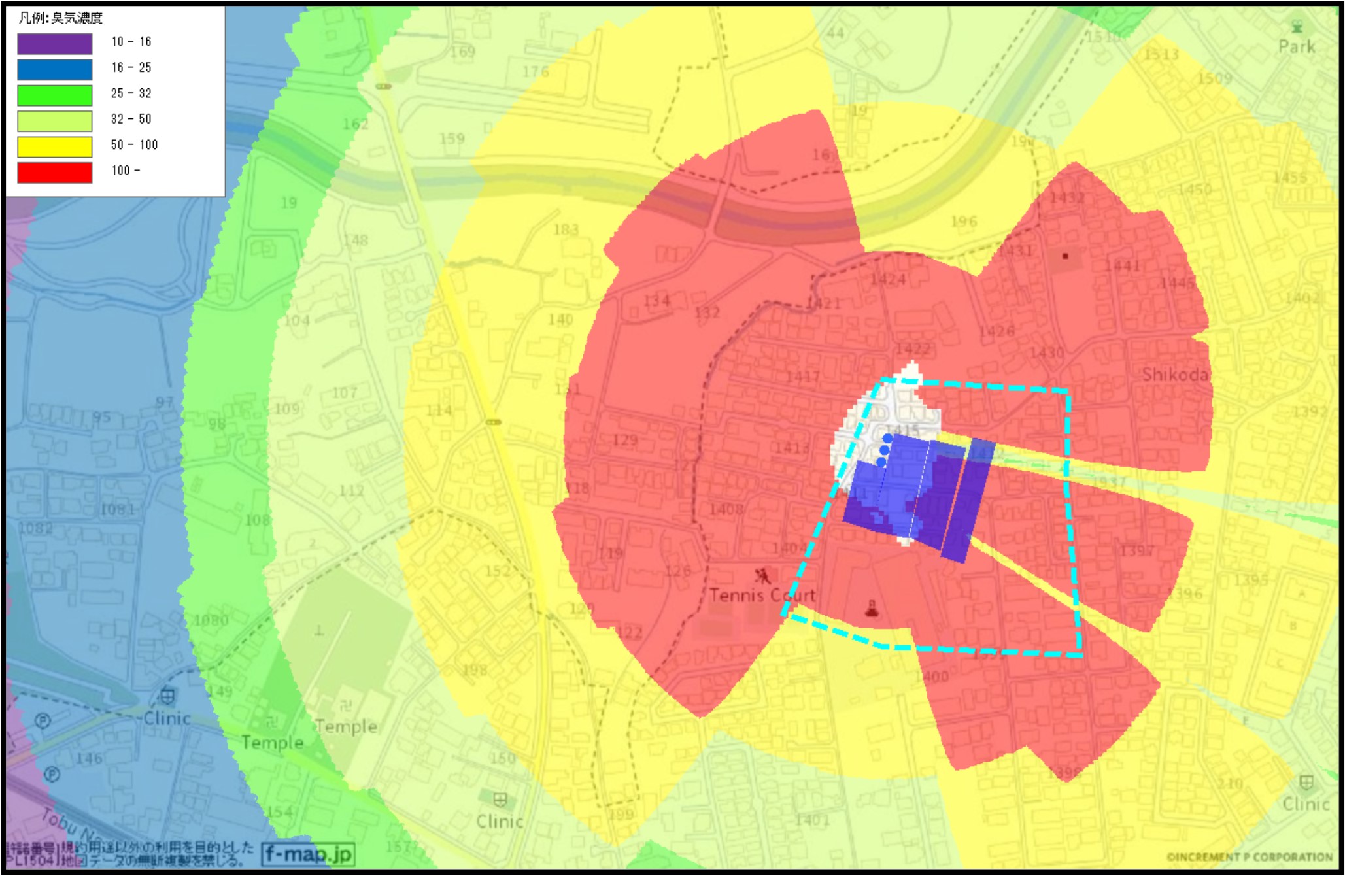Click map number 1430
The height and width of the screenshot is (876, 1345).
point(1047,352)
